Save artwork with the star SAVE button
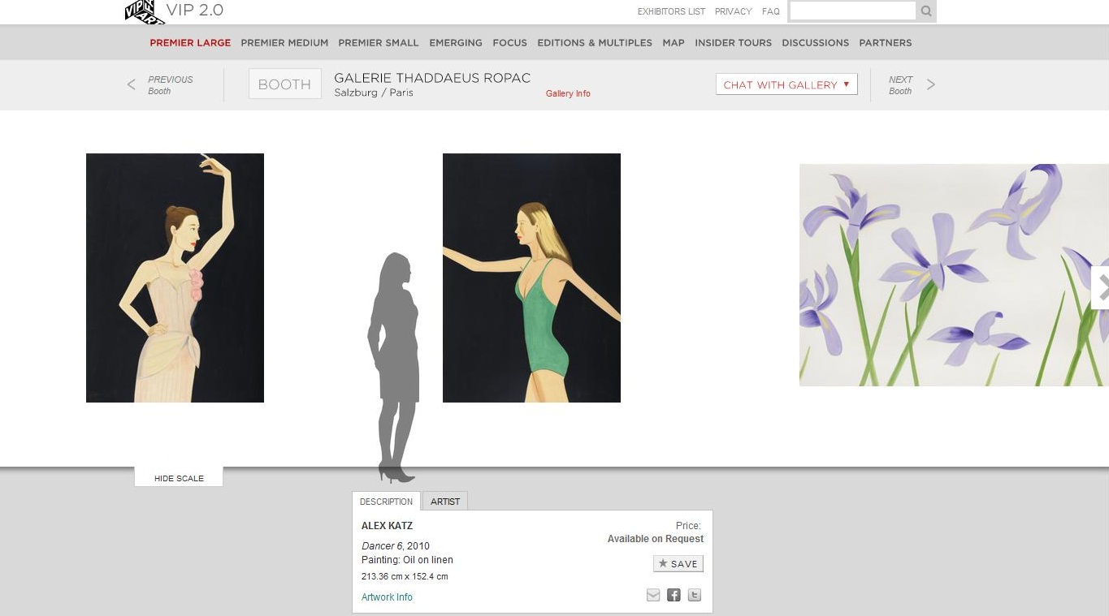The width and height of the screenshot is (1109, 616). (x=678, y=563)
